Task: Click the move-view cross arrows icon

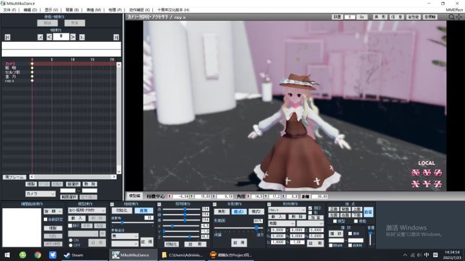Action: (x=459, y=17)
